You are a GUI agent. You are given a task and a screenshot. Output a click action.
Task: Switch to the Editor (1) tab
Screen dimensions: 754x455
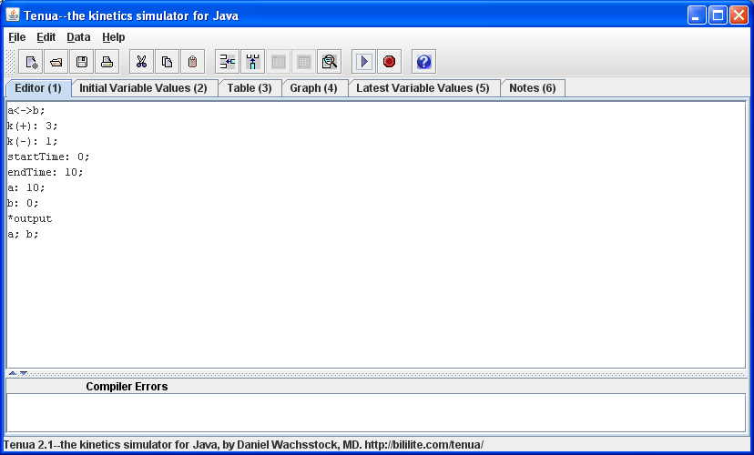click(38, 88)
